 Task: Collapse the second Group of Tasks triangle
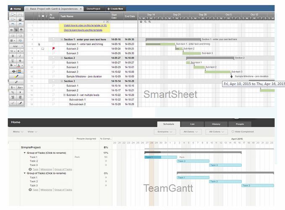pyautogui.click(x=24, y=173)
